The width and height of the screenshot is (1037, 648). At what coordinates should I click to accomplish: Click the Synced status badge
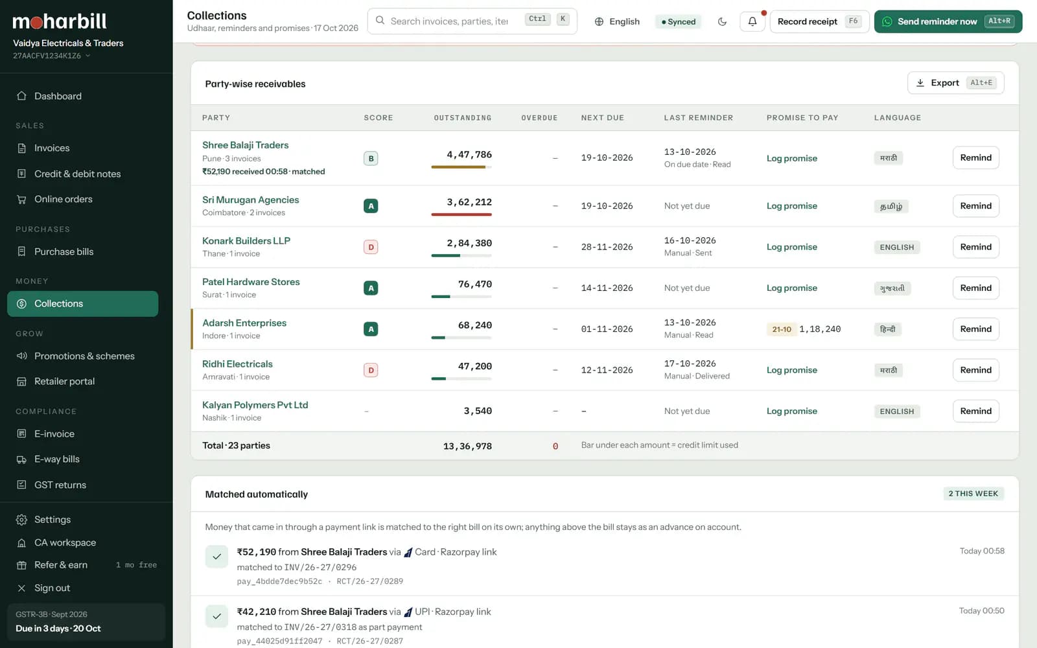pyautogui.click(x=678, y=21)
